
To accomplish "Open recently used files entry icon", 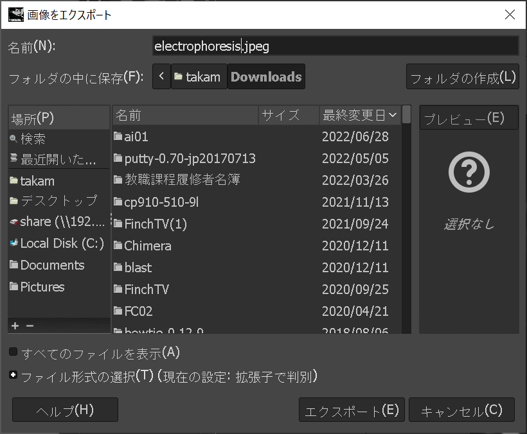I will [x=14, y=159].
